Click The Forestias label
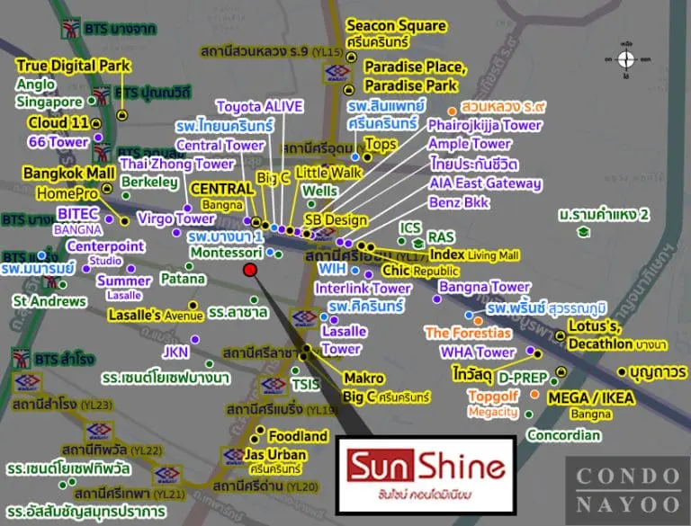 click(x=468, y=333)
